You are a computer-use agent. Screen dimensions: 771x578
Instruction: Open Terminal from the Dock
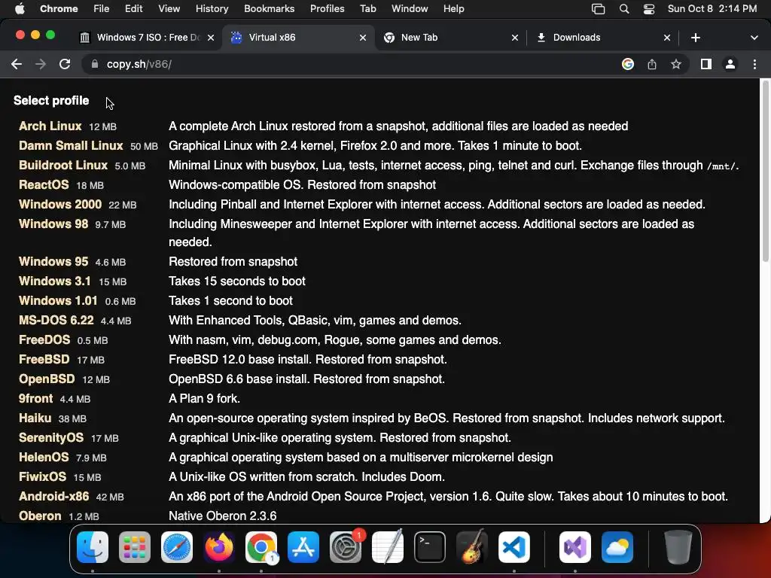430,547
